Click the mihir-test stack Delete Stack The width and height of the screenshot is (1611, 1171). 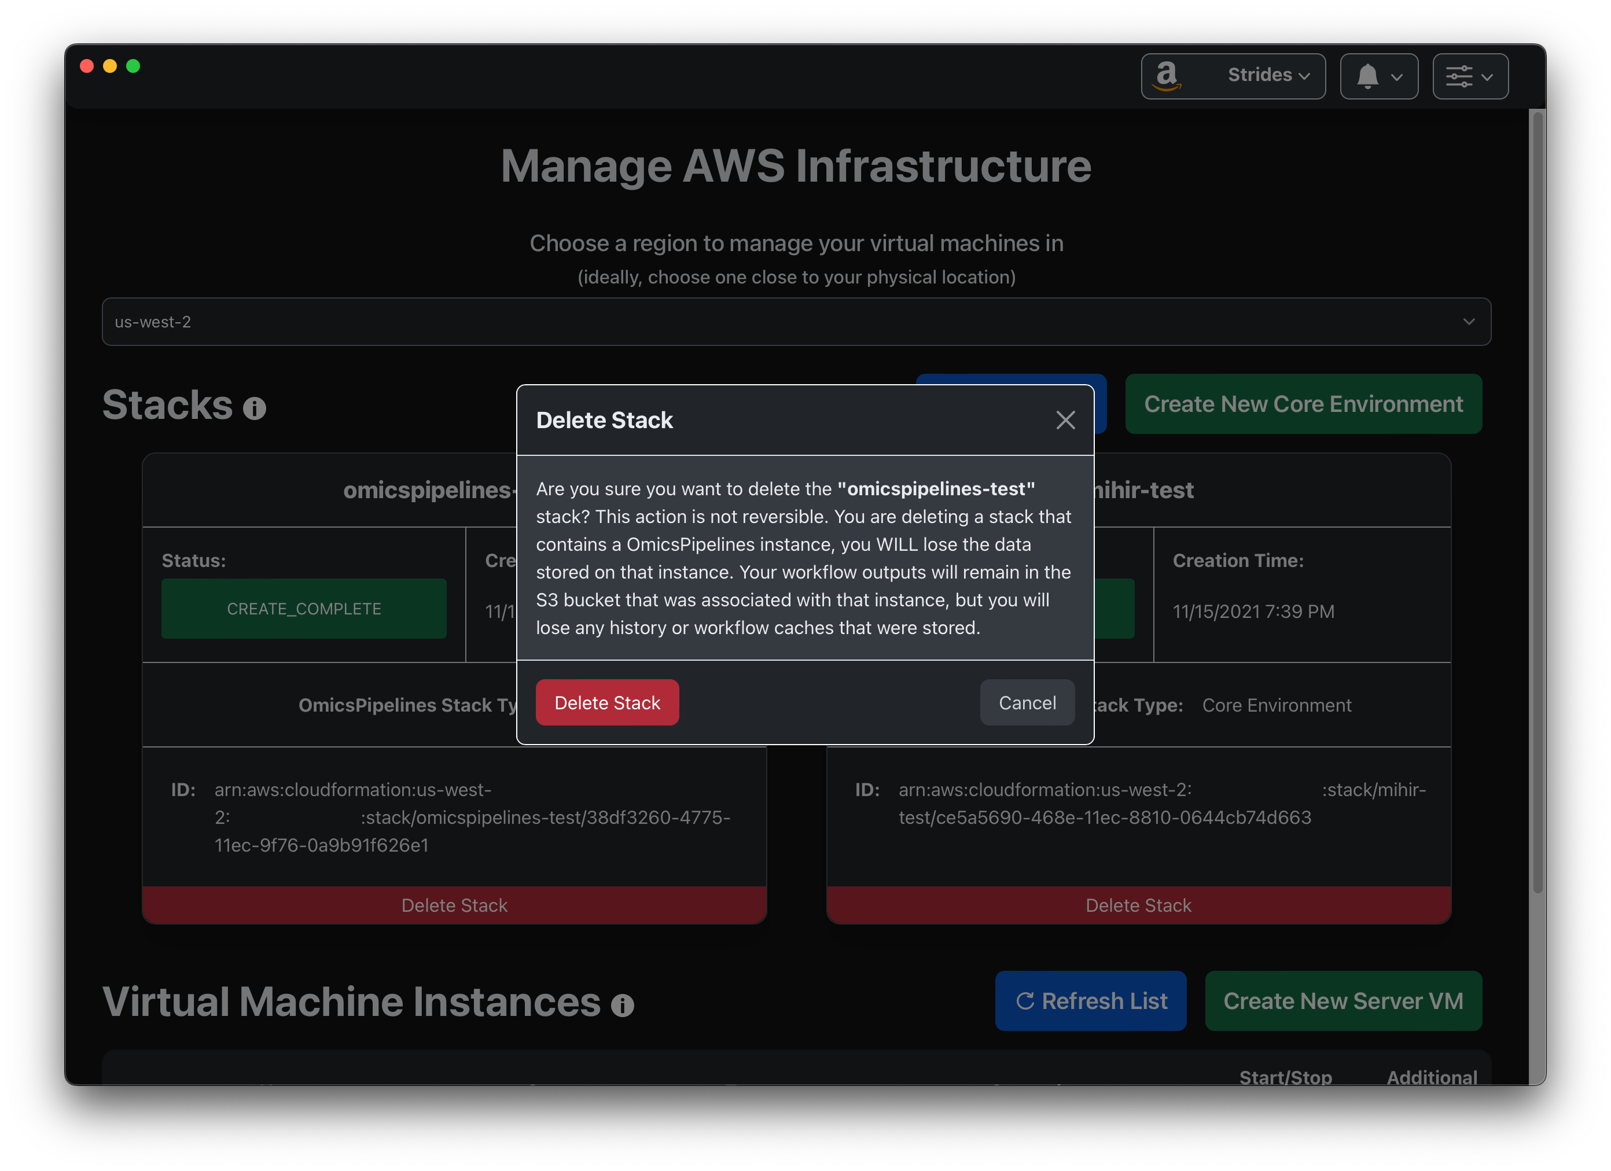tap(1138, 903)
